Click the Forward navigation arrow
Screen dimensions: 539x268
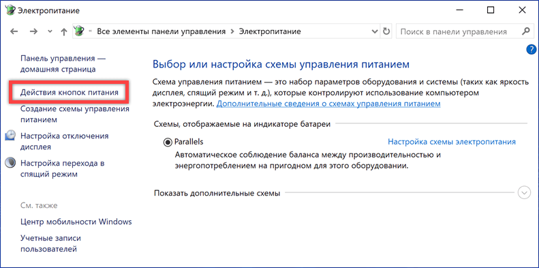[x=33, y=31]
